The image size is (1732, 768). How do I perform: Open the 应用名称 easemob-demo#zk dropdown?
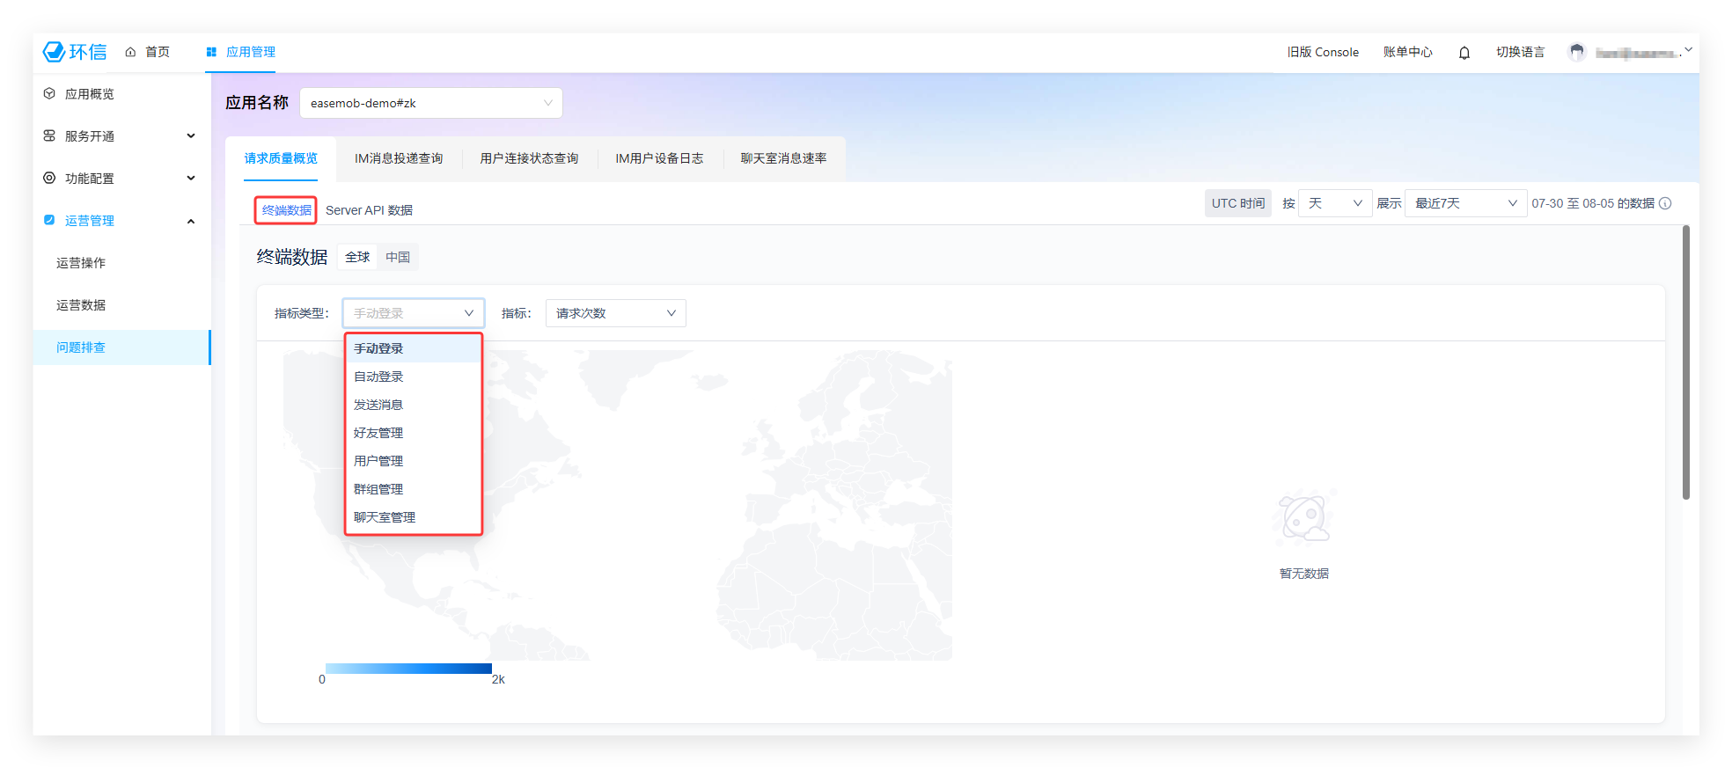point(430,104)
